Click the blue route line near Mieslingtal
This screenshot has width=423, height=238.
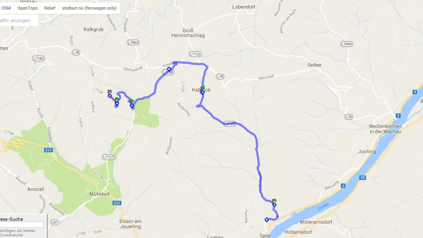260,181
